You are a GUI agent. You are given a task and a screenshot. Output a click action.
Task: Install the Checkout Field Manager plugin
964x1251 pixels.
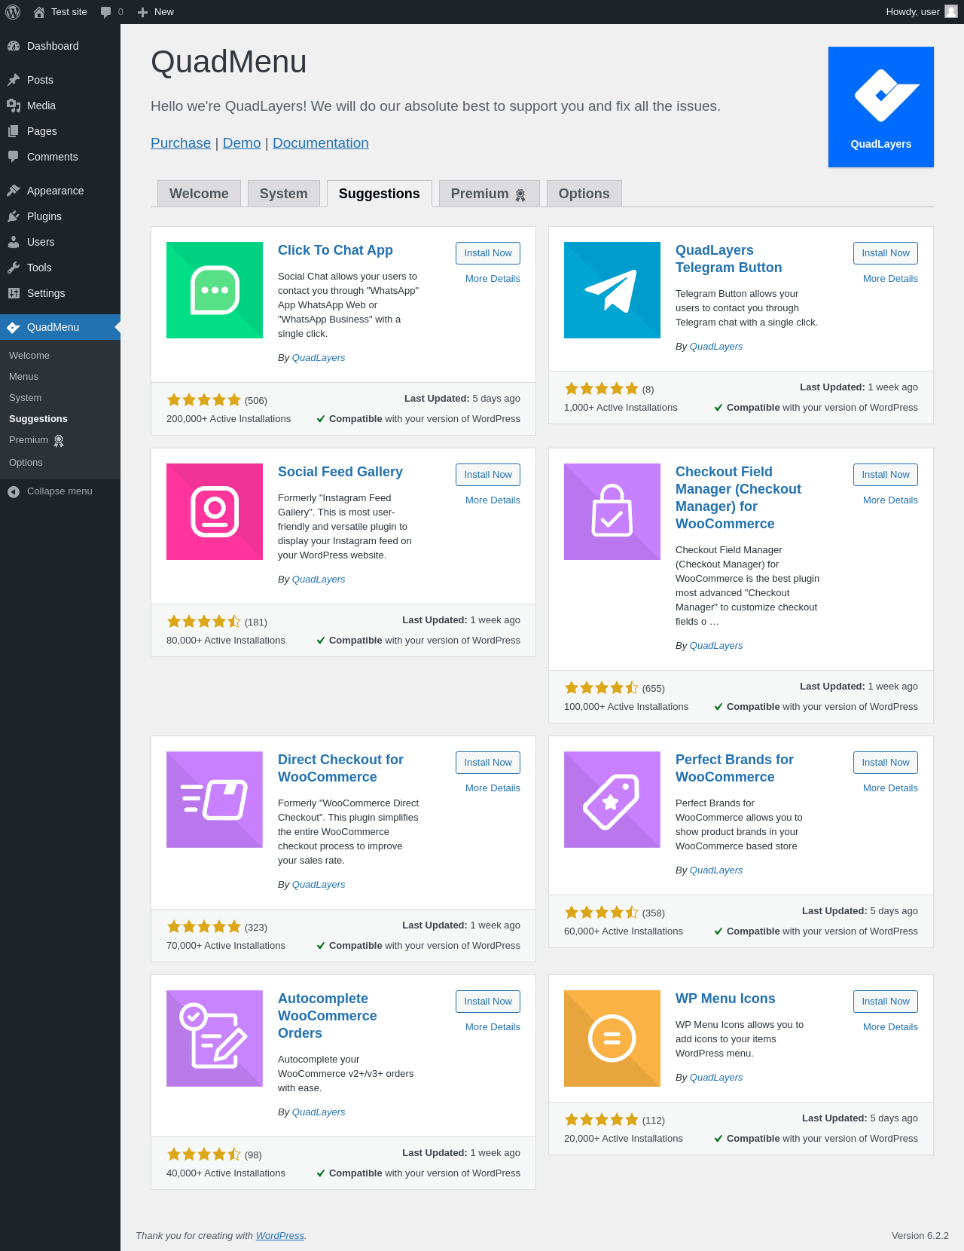[x=886, y=475]
